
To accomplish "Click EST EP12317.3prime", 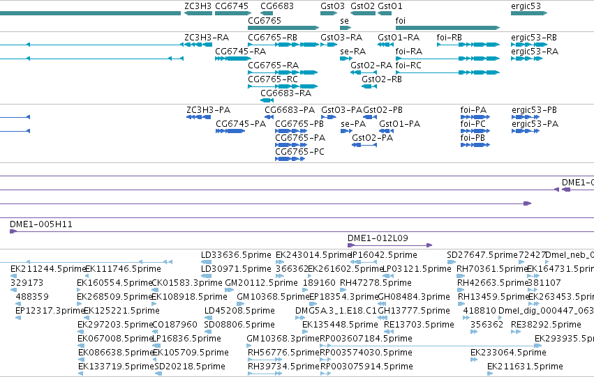I will click(x=50, y=311).
